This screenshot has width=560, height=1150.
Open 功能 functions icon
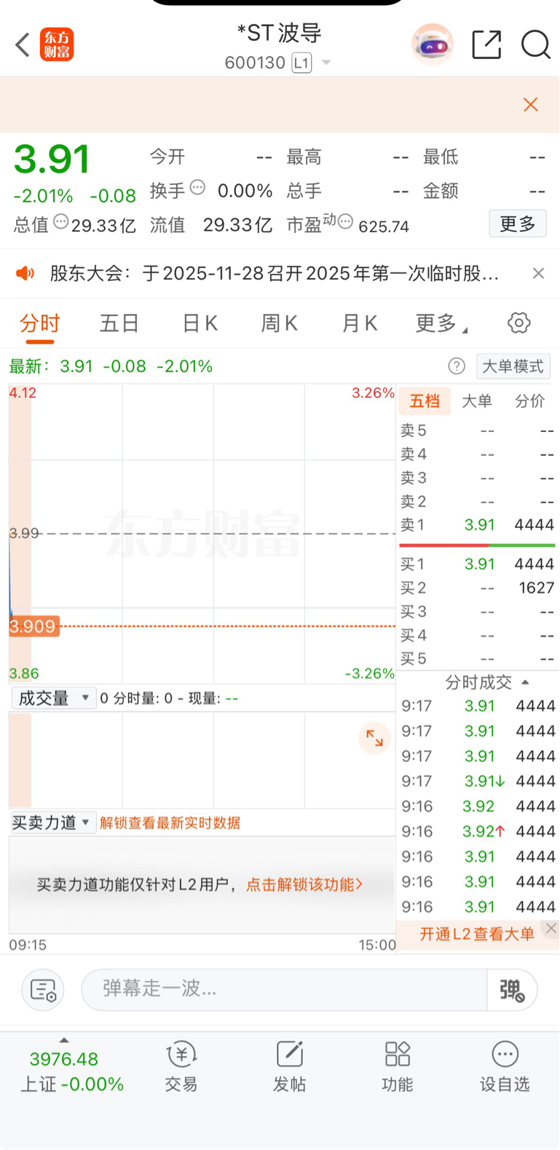pos(397,1066)
